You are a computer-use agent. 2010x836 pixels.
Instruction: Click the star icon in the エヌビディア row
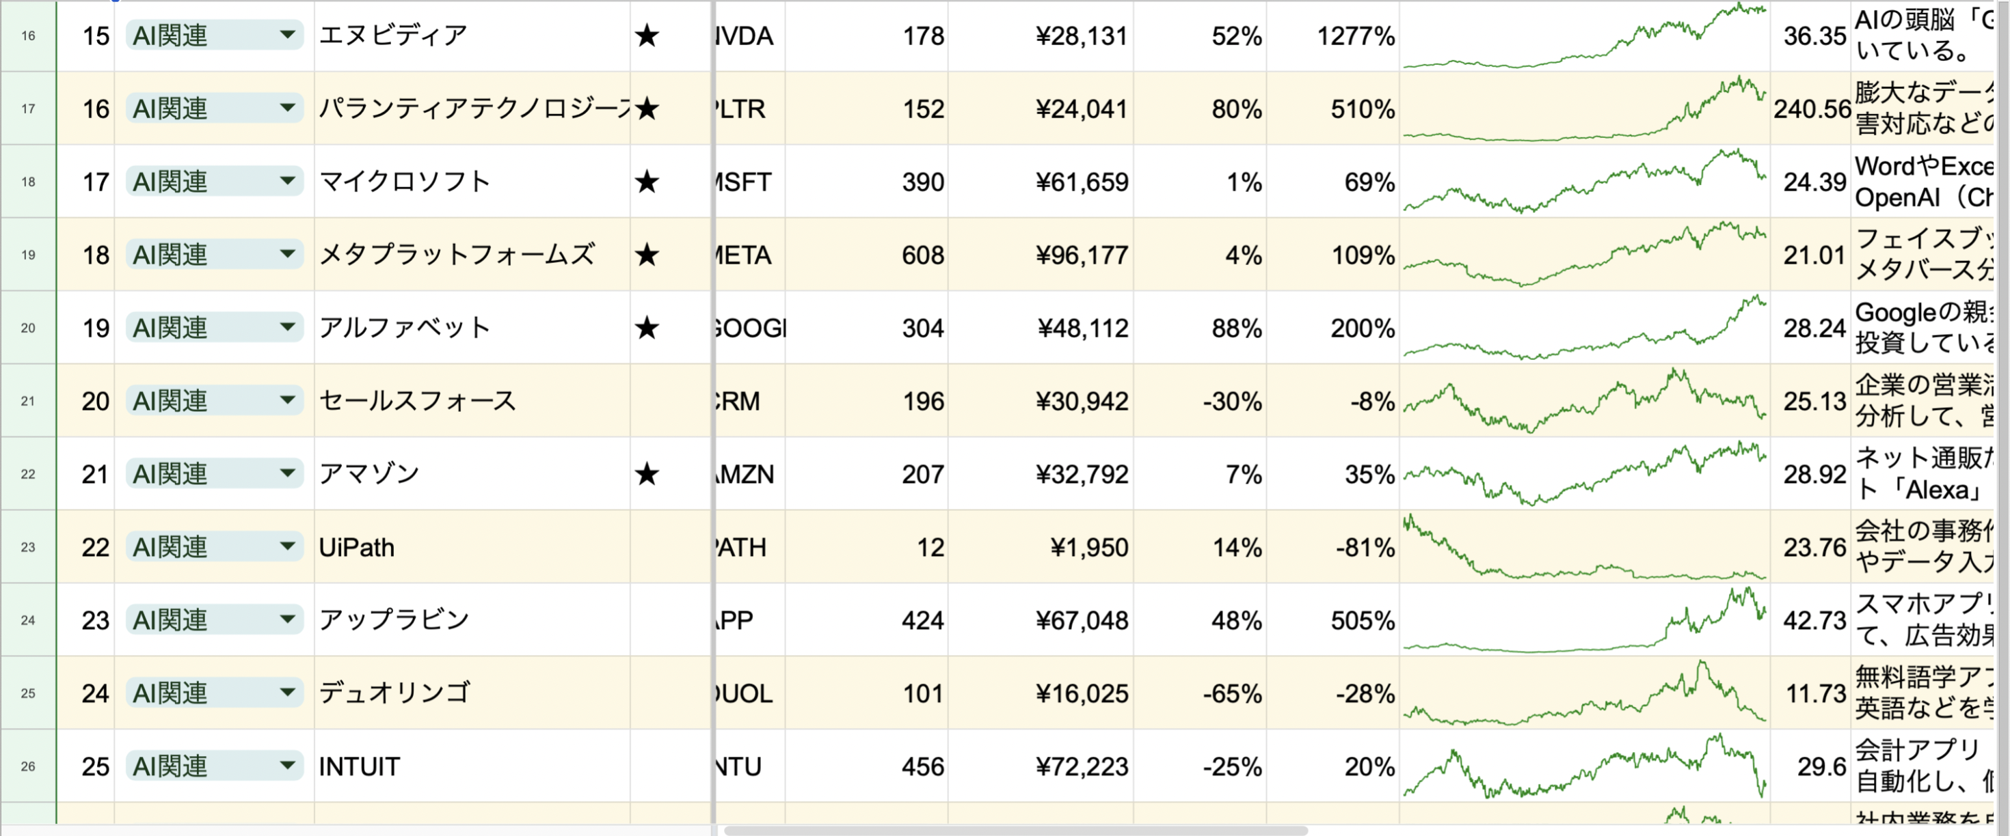pyautogui.click(x=647, y=36)
